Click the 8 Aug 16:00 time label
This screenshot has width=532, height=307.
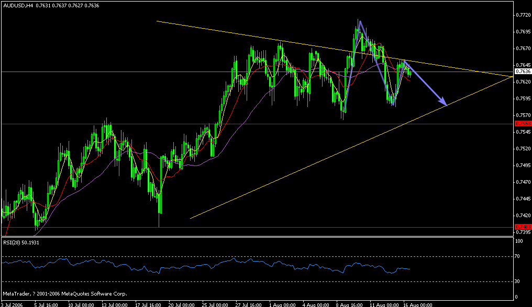click(x=349, y=304)
